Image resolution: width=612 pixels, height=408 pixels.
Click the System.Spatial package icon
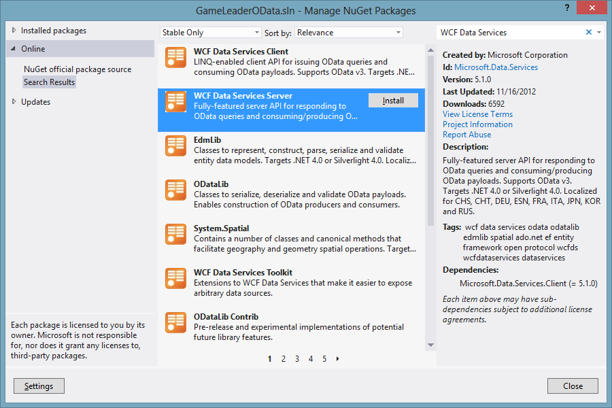(175, 234)
